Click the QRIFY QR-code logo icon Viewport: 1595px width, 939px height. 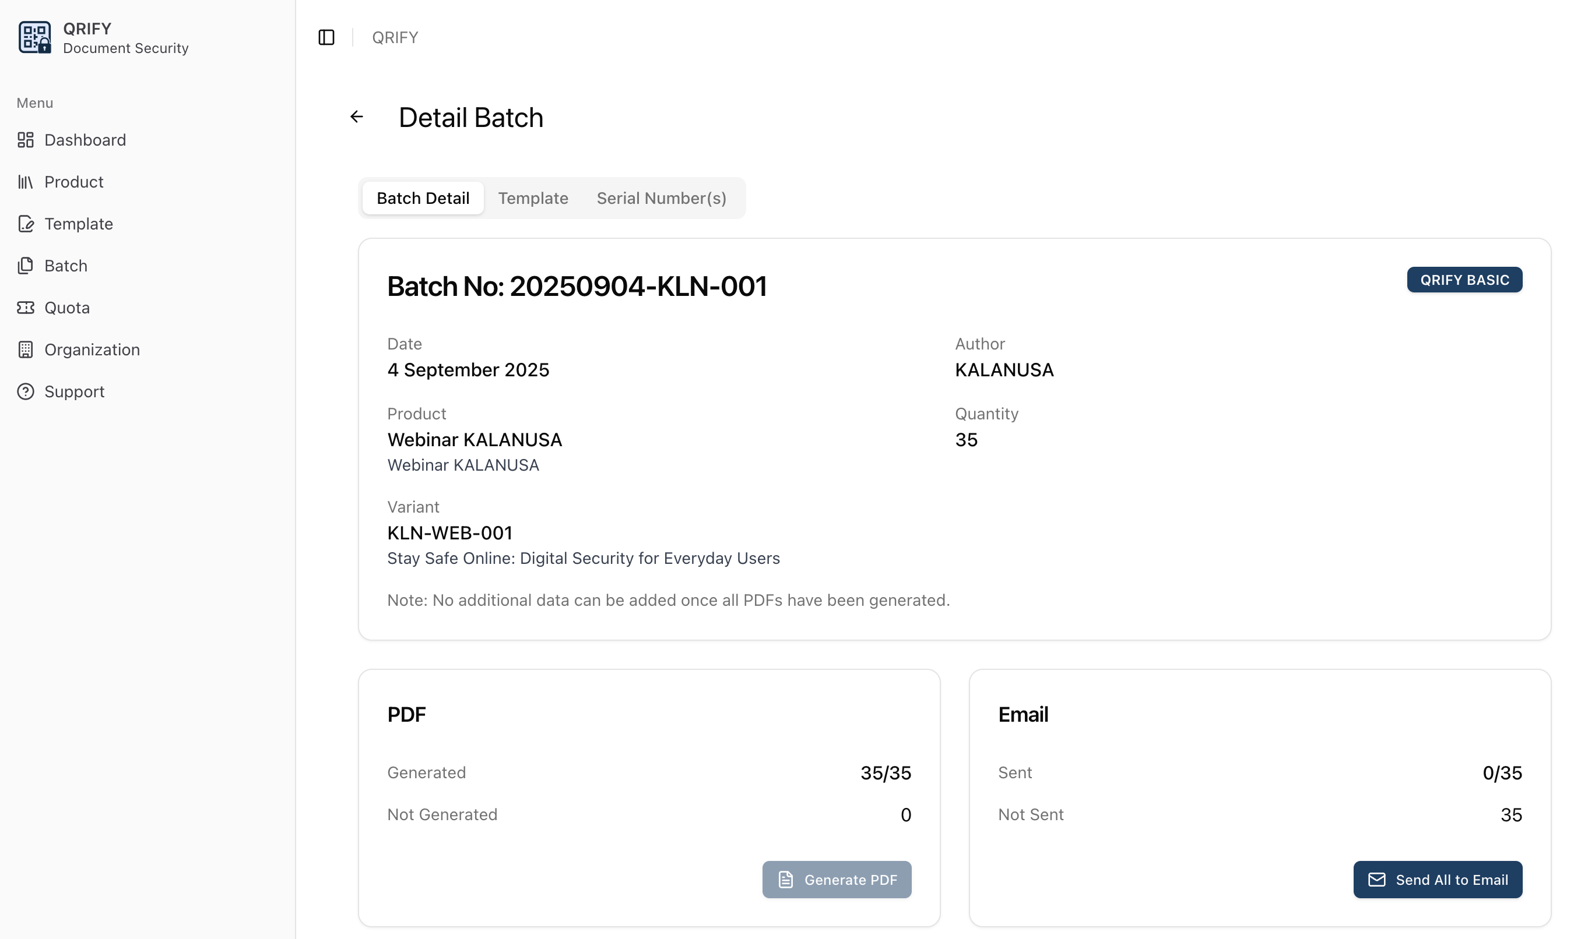[34, 37]
